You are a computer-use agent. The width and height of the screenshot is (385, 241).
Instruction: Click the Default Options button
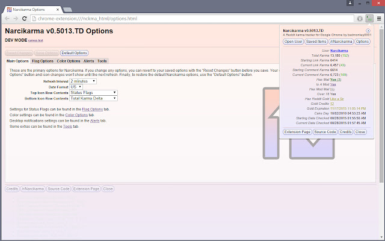point(74,53)
